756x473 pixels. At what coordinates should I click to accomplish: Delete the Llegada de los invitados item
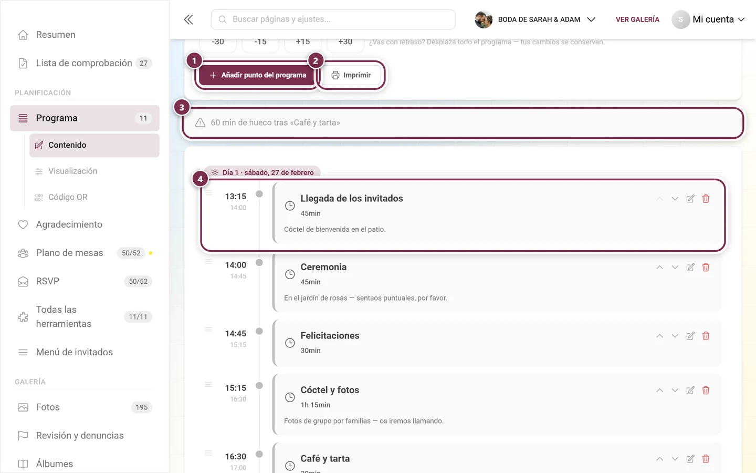tap(706, 199)
